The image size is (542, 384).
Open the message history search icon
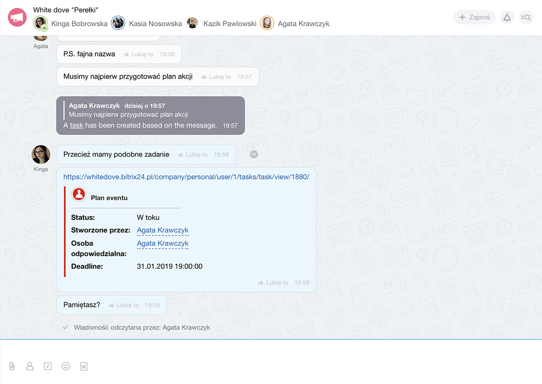[526, 18]
